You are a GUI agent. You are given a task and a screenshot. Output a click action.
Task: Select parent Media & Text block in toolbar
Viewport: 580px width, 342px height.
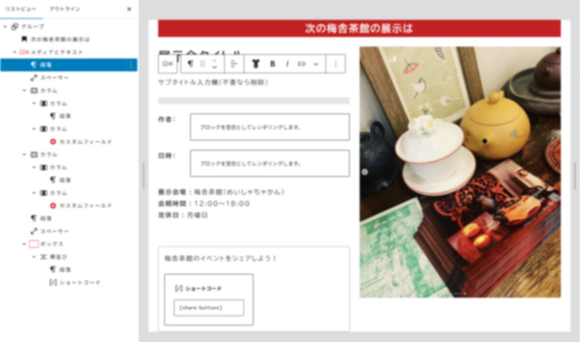[x=168, y=64]
